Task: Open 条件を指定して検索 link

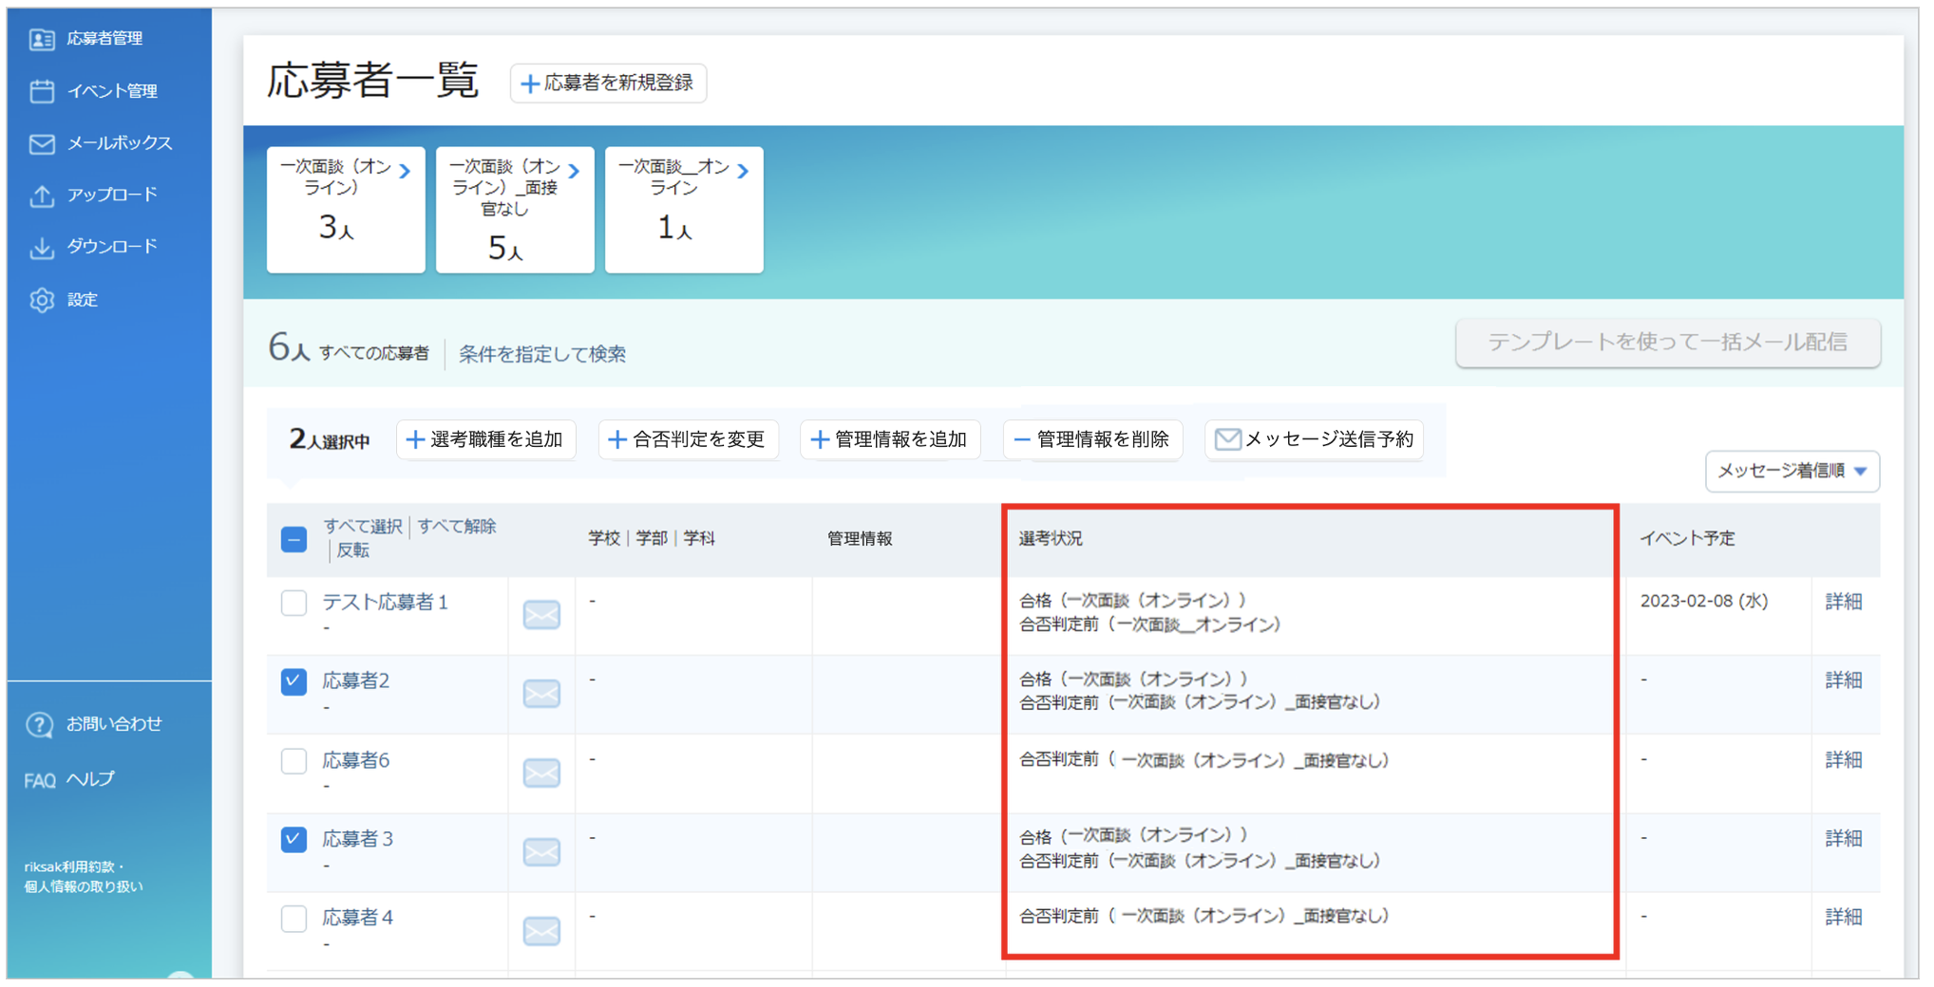Action: pos(542,354)
